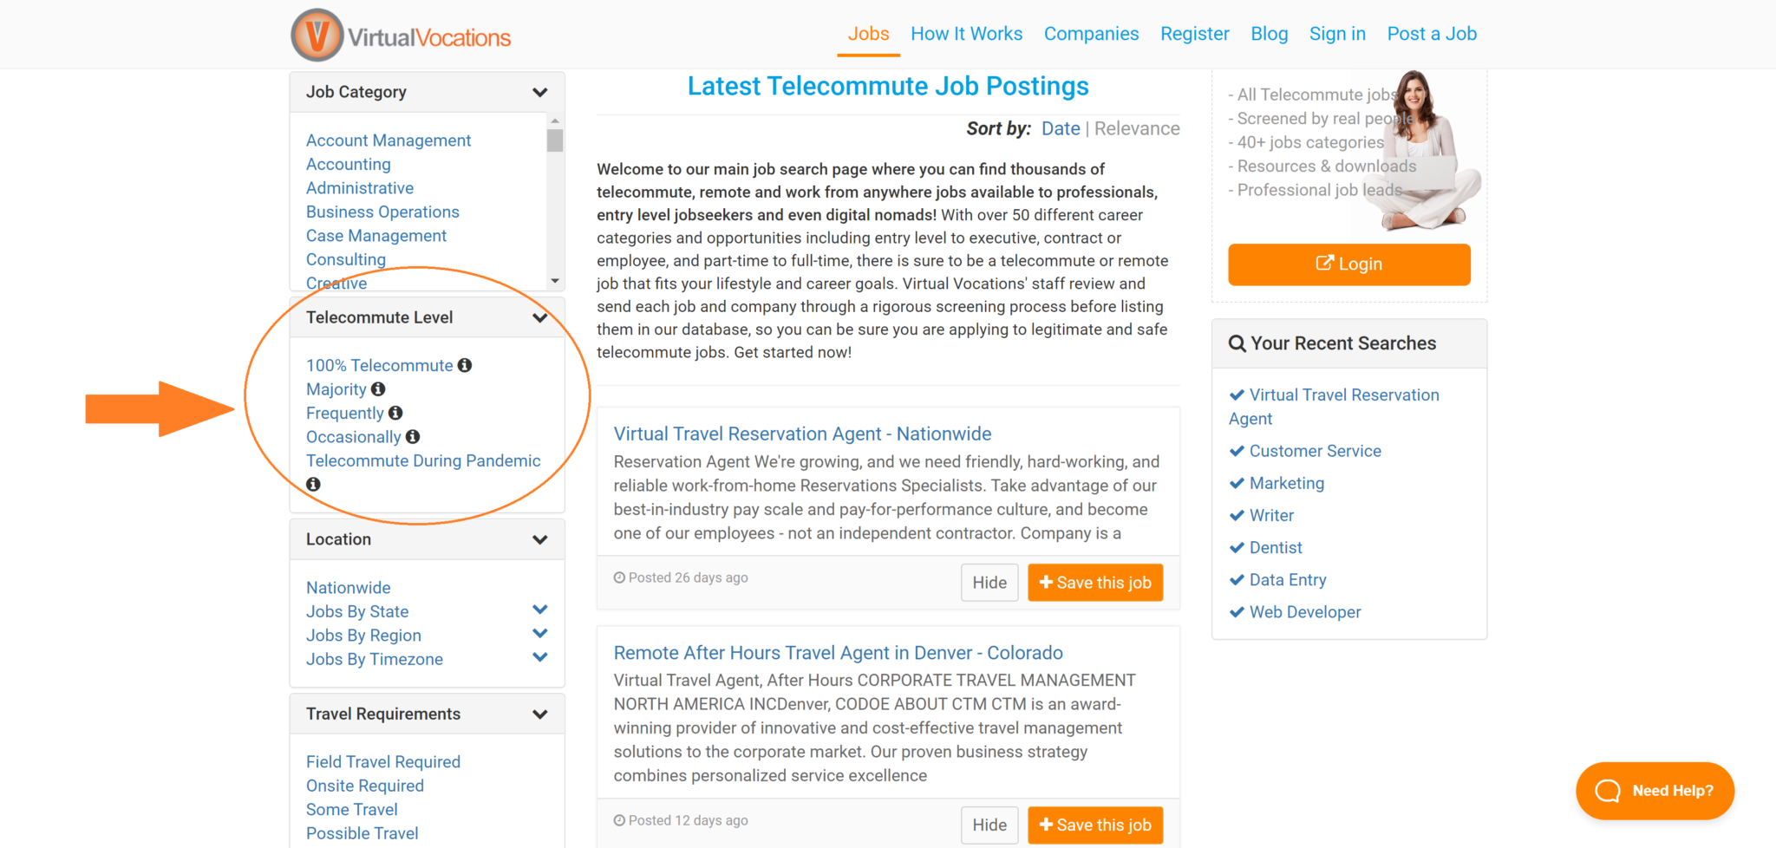Click the VirtualVocations logo
This screenshot has height=848, width=1776.
coord(401,36)
